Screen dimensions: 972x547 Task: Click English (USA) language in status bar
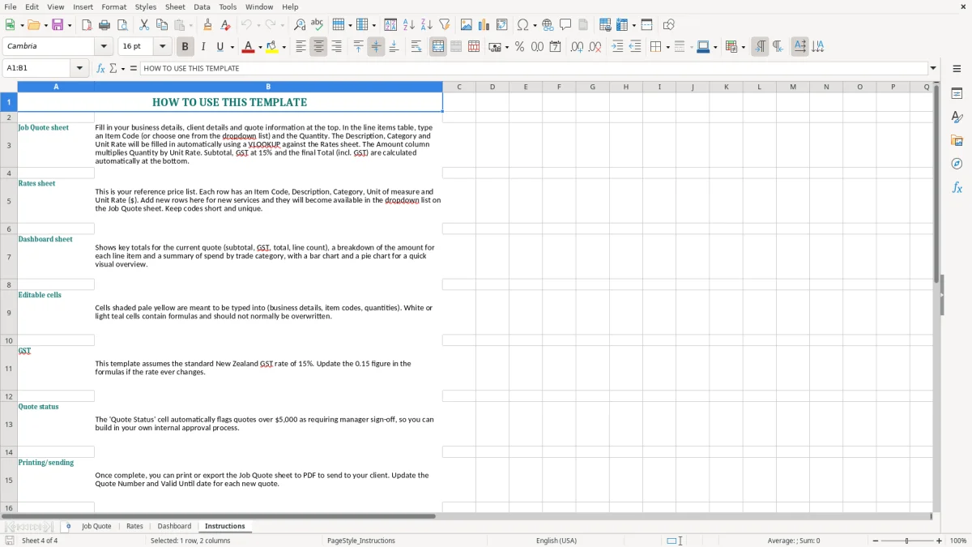coord(556,541)
